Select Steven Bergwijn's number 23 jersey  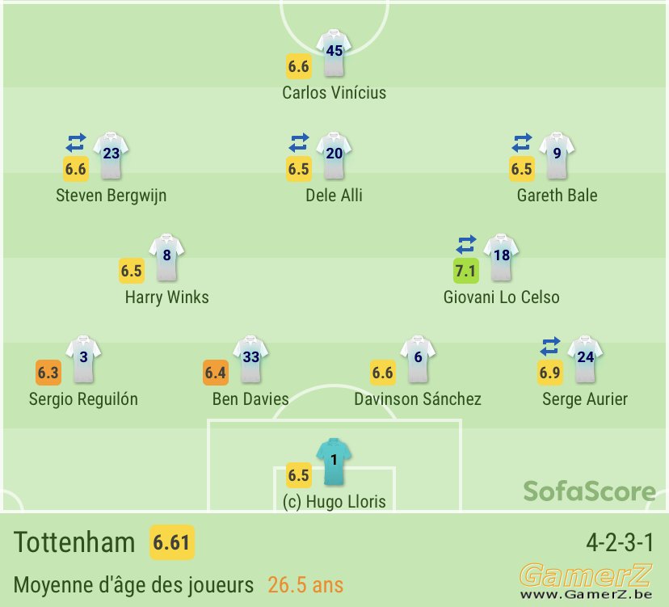pos(111,155)
